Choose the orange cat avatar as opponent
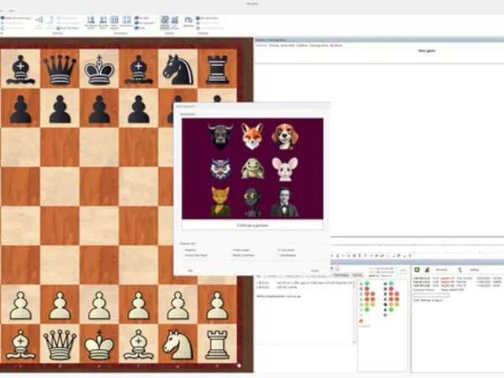This screenshot has width=504, height=378. click(220, 202)
